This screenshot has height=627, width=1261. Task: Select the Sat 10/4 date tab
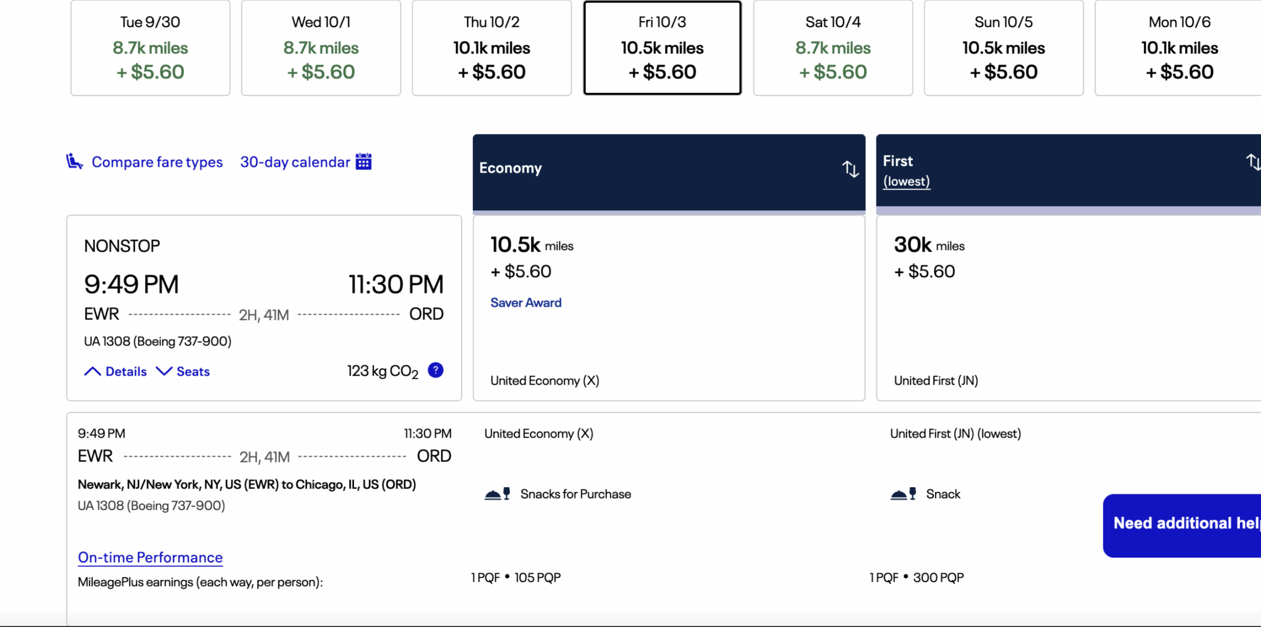tap(833, 48)
